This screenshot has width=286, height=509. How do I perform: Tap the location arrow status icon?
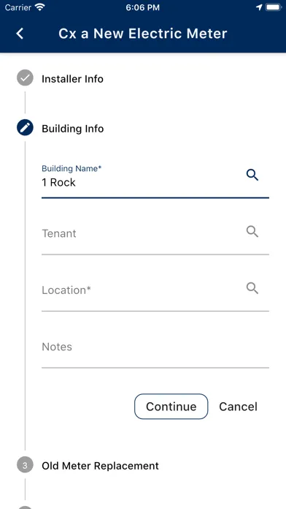(x=259, y=7)
